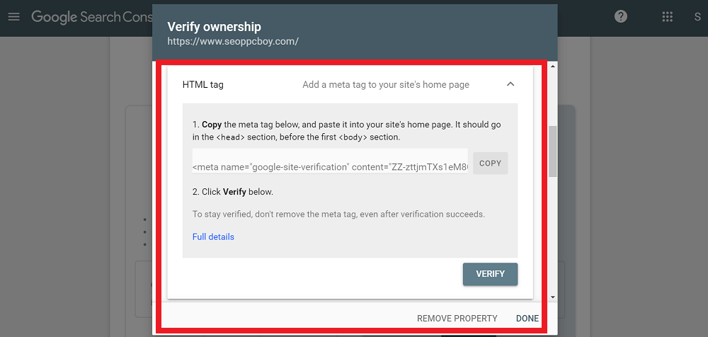Open the Google apps grid
Viewport: 708px width, 337px height.
click(668, 17)
